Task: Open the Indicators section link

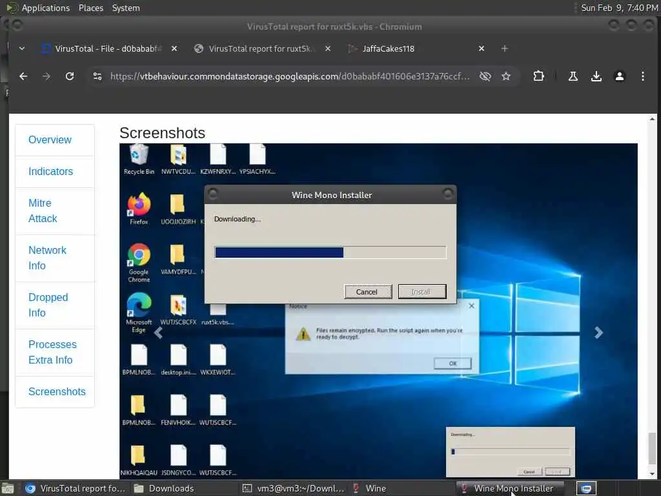Action: coord(50,171)
